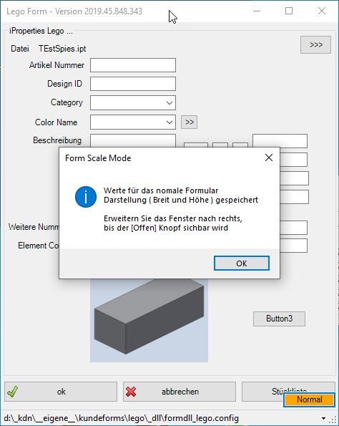Click the >> button beside Color Name
Viewport: 339px width, 426px height.
(x=190, y=122)
